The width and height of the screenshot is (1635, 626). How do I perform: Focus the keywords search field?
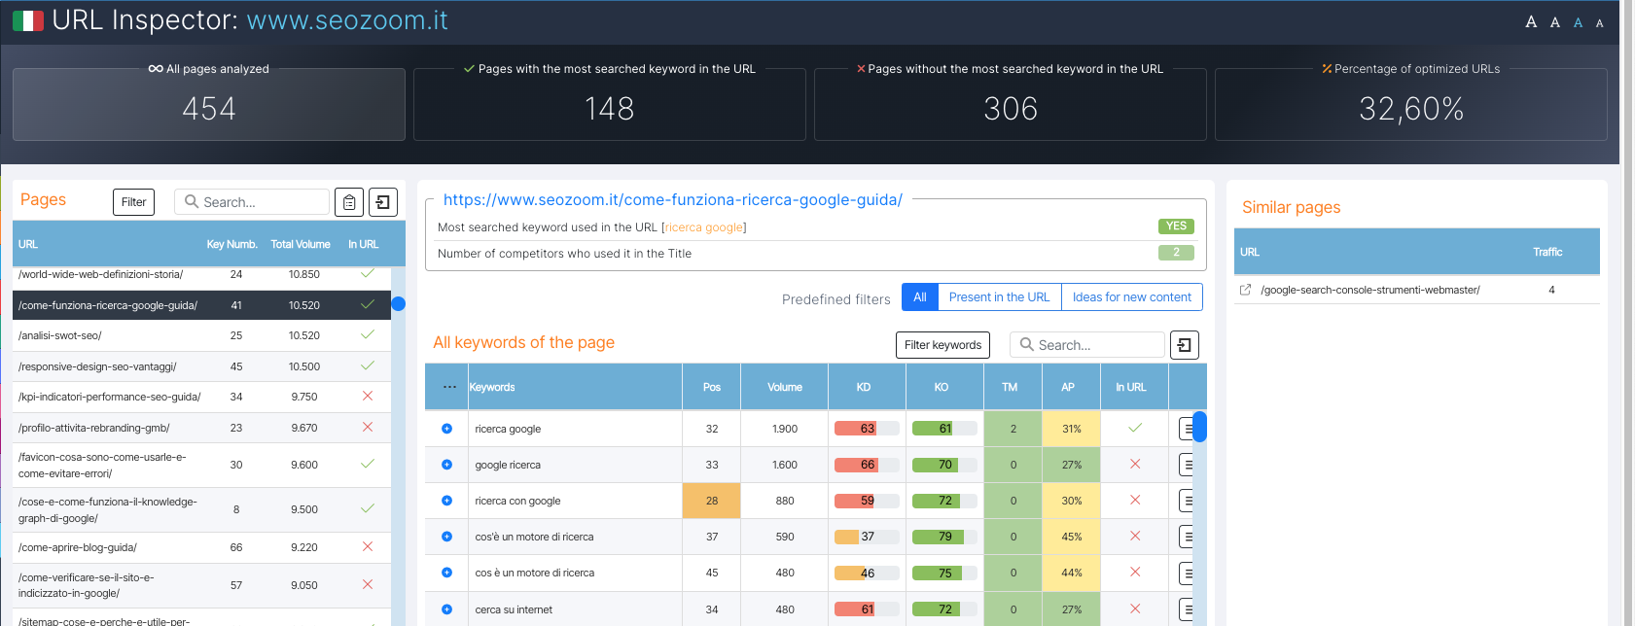click(1087, 345)
